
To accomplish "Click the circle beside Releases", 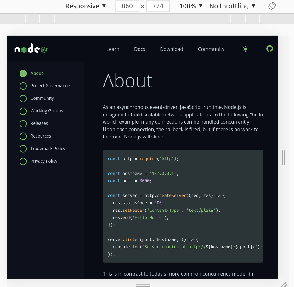I will pos(23,124).
